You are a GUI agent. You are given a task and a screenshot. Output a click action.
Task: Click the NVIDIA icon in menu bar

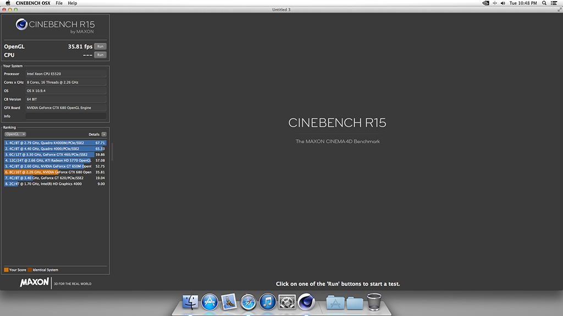coord(485,3)
